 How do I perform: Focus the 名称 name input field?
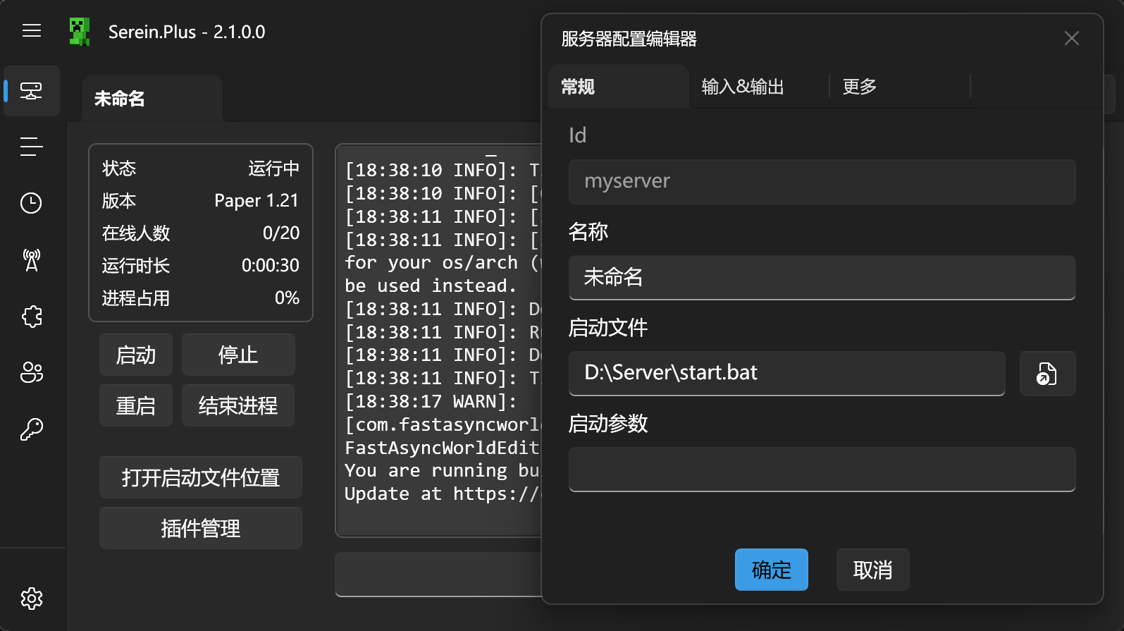pyautogui.click(x=822, y=277)
